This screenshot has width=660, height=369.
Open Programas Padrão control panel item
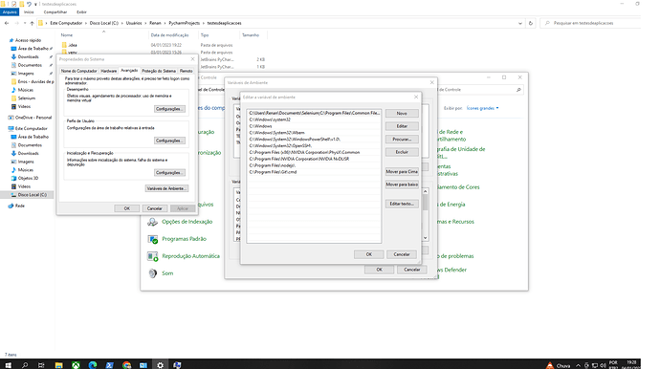pos(184,239)
